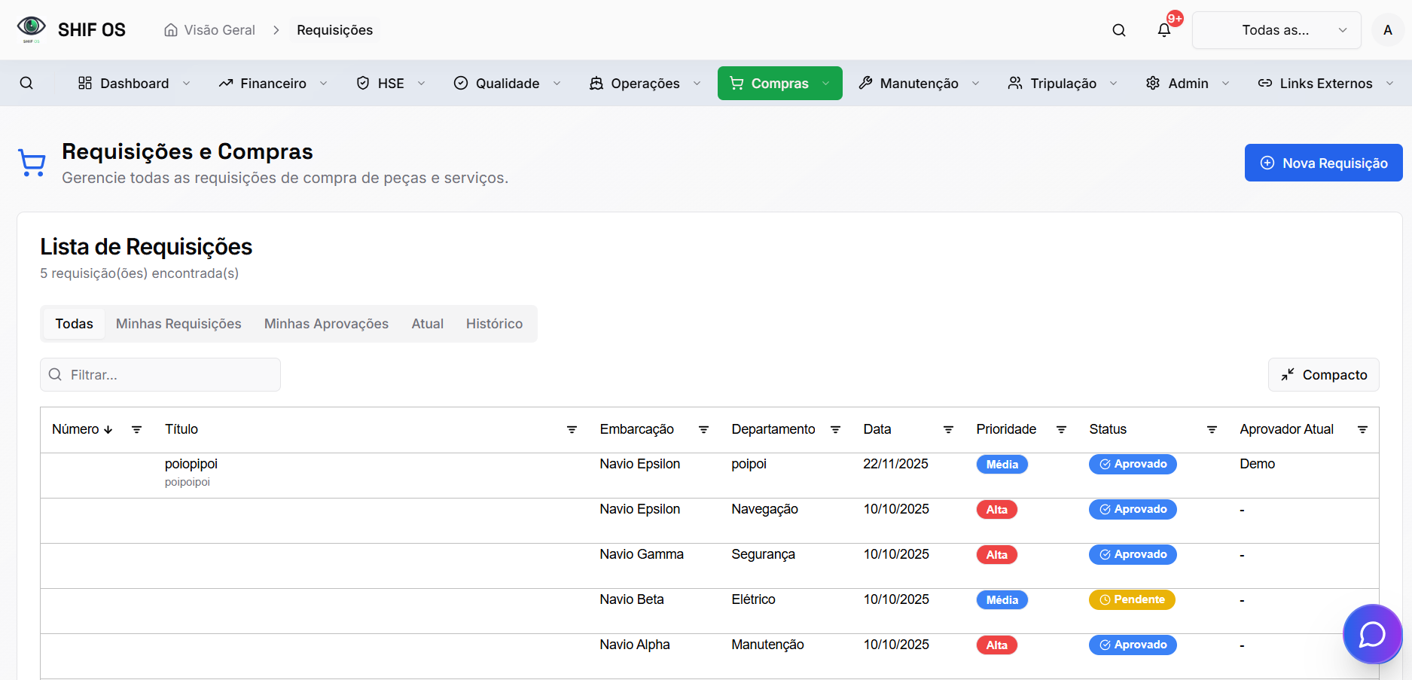Image resolution: width=1412 pixels, height=680 pixels.
Task: Click the navbar magnifier search icon
Action: [x=26, y=83]
